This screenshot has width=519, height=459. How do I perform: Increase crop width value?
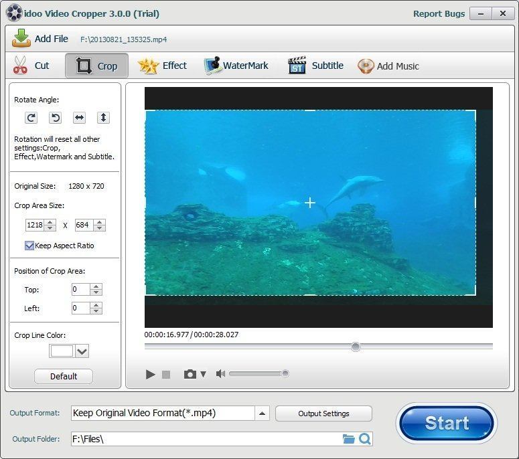[50, 222]
